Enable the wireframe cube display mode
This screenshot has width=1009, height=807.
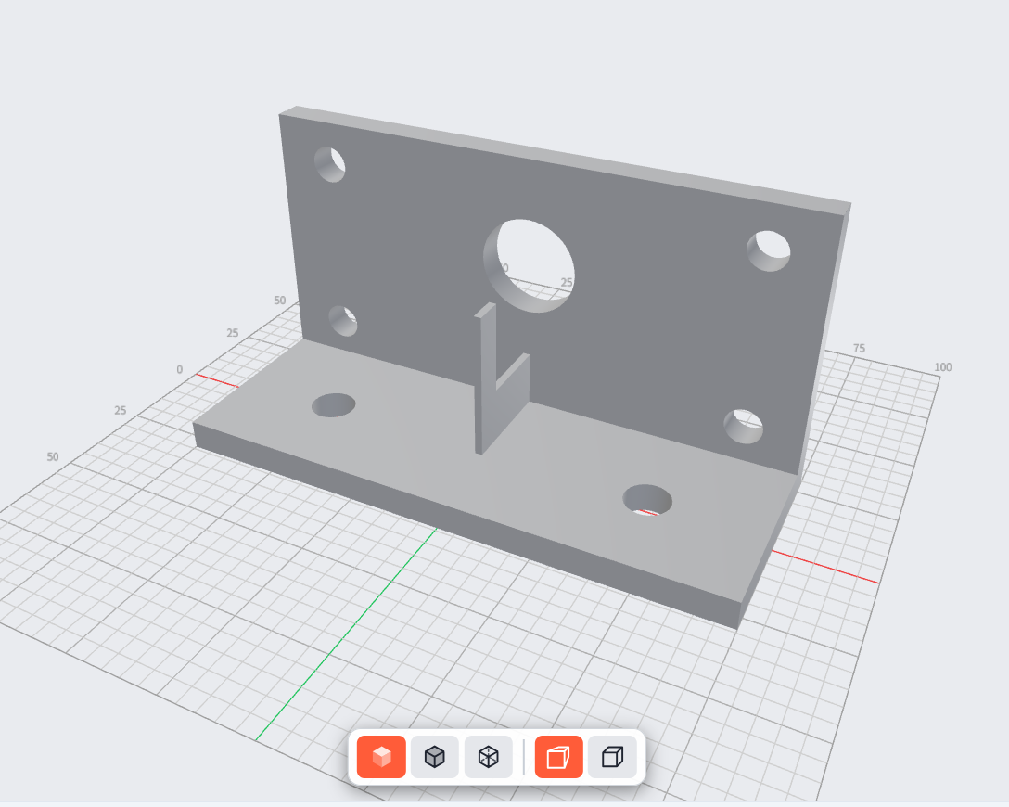click(489, 757)
